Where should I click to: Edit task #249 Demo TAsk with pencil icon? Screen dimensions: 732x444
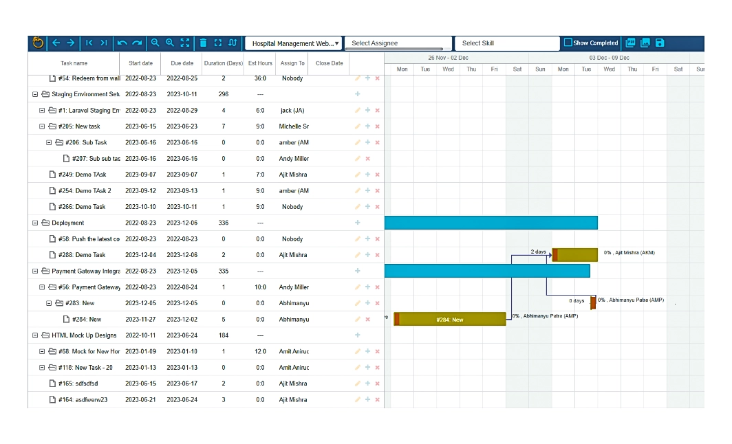click(x=357, y=175)
